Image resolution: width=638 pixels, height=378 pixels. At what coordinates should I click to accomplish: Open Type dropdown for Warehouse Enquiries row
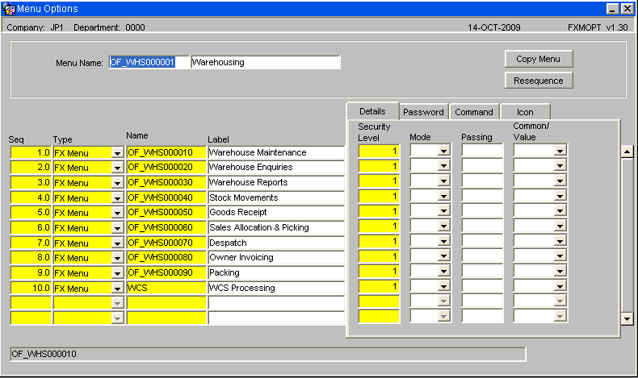(x=117, y=168)
